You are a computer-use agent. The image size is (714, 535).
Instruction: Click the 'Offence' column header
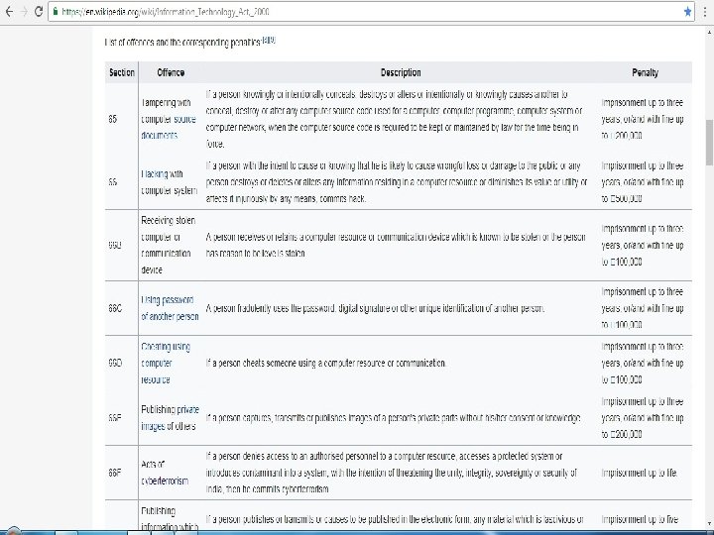point(171,72)
